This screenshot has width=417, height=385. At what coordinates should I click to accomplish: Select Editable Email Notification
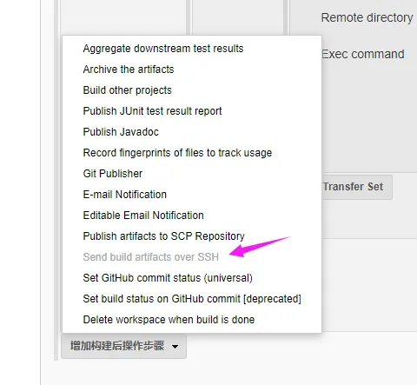(143, 216)
